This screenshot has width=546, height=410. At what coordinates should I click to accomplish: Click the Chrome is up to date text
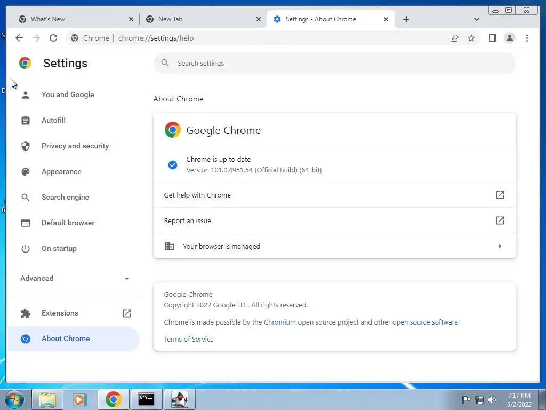coord(218,159)
